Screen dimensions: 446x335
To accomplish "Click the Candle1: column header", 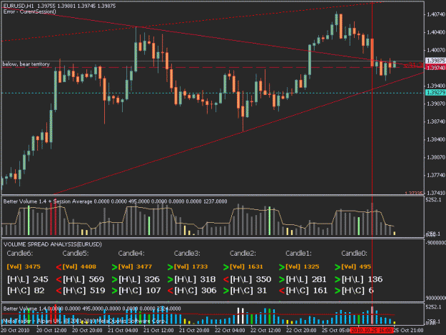I will click(x=299, y=254).
